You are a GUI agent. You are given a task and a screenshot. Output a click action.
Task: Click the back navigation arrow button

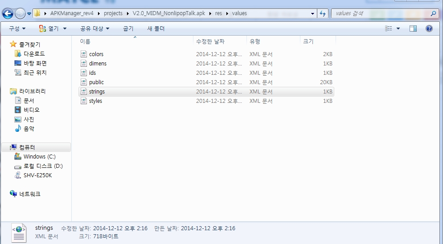click(x=8, y=14)
